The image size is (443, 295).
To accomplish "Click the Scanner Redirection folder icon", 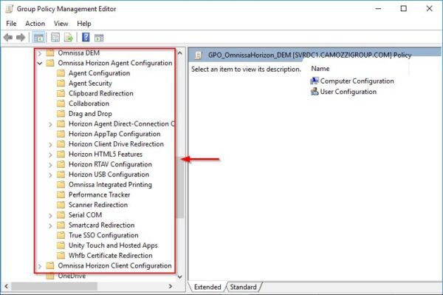I will (61, 205).
